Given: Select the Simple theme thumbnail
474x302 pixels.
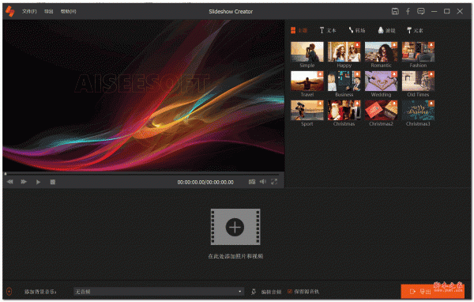Looking at the screenshot, I should point(307,51).
